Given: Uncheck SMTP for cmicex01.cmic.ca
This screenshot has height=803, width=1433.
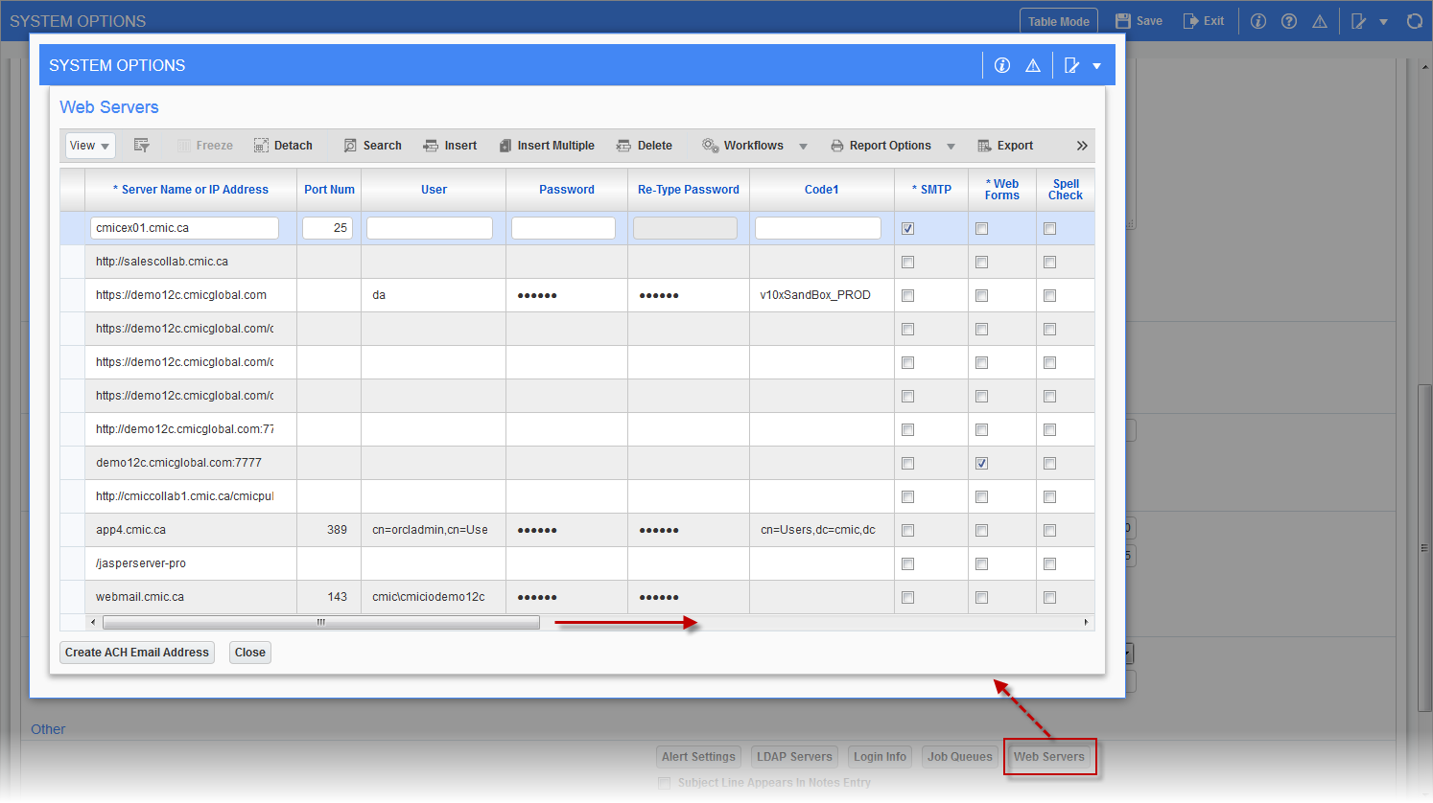Looking at the screenshot, I should [908, 228].
